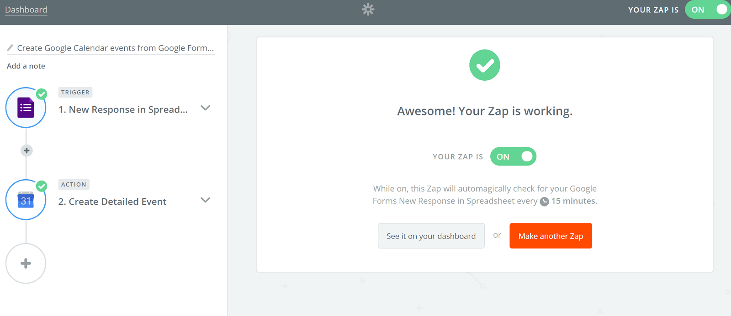
Task: Click the clock icon next to 15 minutes
Action: point(545,202)
